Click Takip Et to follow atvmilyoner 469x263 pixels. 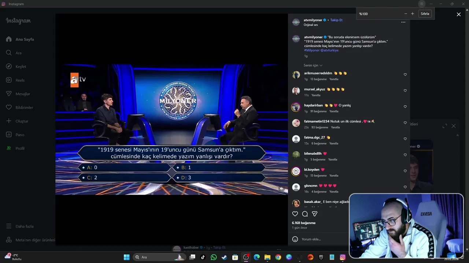[336, 20]
